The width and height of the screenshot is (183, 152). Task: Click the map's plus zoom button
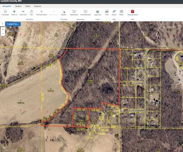click(3, 29)
